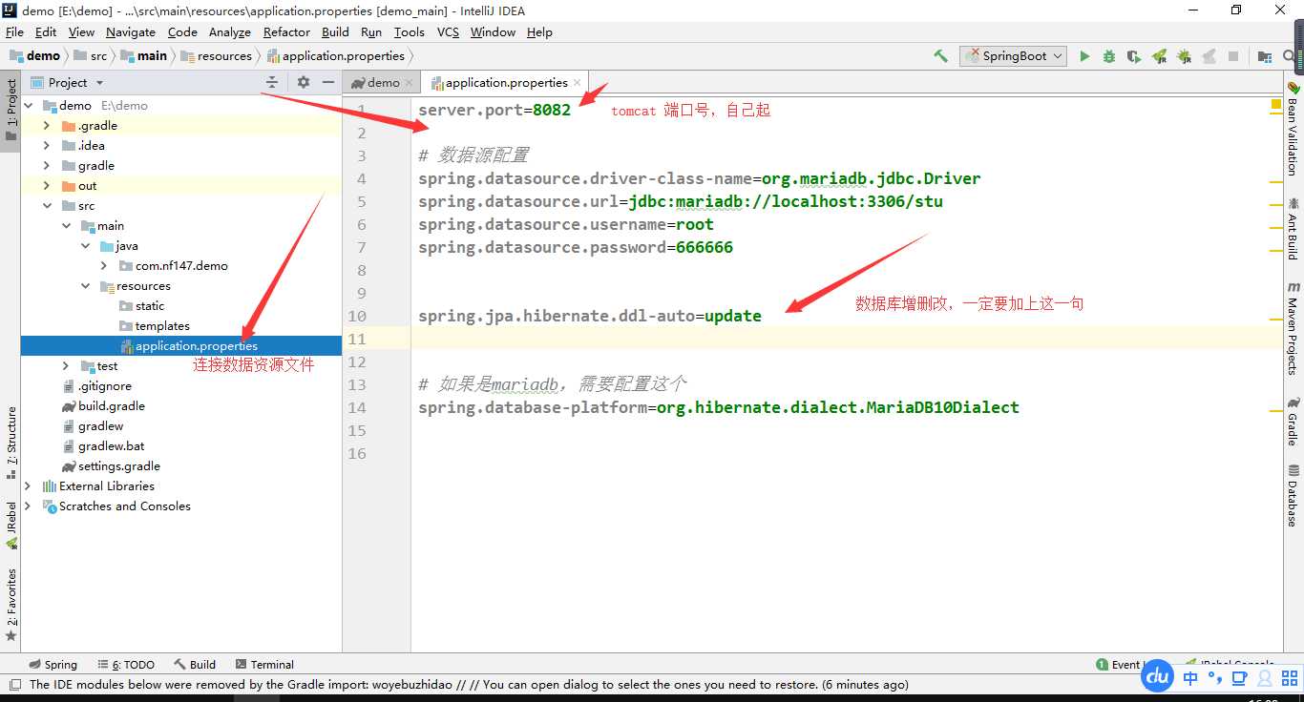Image resolution: width=1304 pixels, height=702 pixels.
Task: Open JRebel left tool window
Action: 11,525
